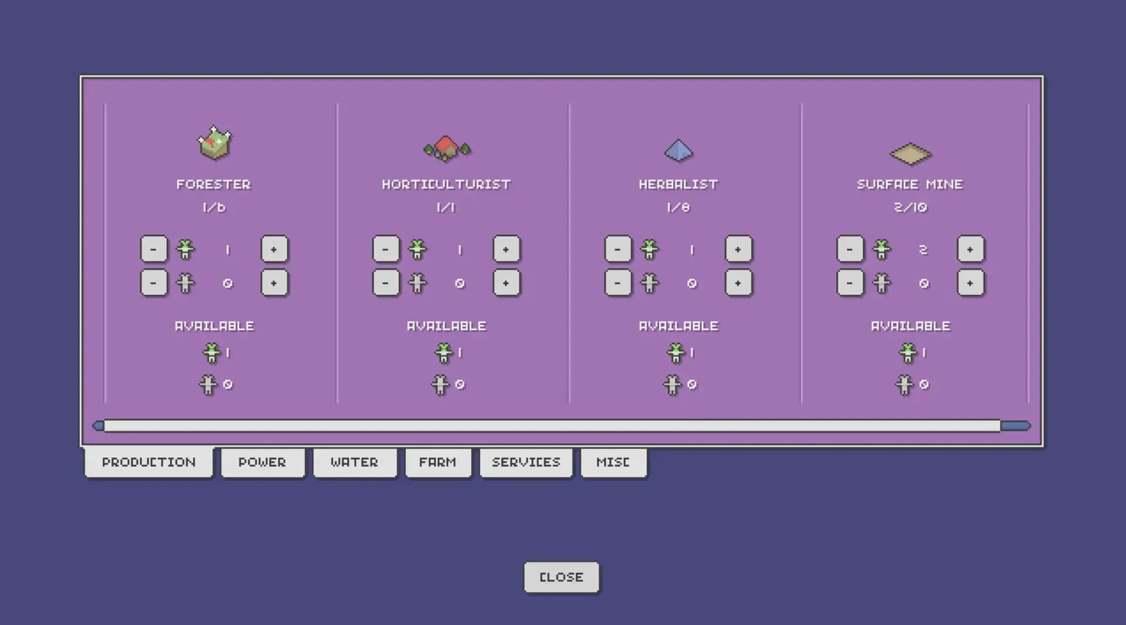Open the Misc tab
The image size is (1126, 625).
613,463
